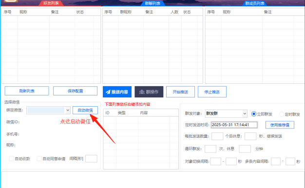Apply 使用推荐值 recommended values
This screenshot has width=305, height=188.
click(x=280, y=125)
